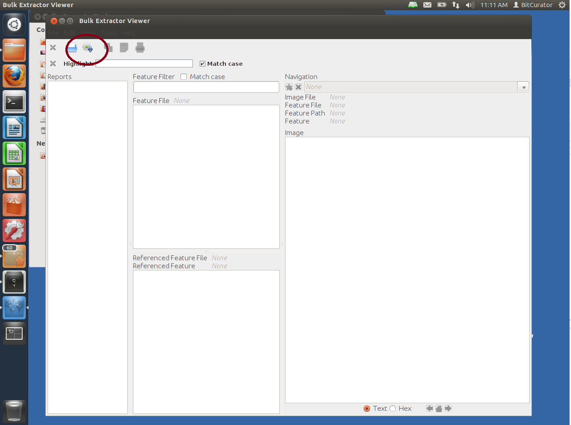This screenshot has height=425, width=571.
Task: Click the mail envelope indicator in top panel
Action: click(x=427, y=5)
